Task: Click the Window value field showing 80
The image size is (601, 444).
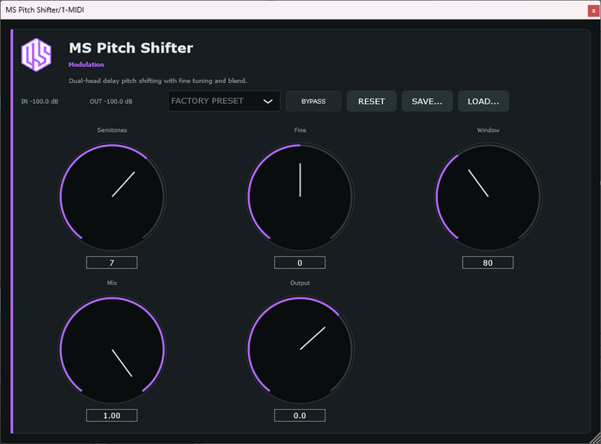Action: pos(488,262)
